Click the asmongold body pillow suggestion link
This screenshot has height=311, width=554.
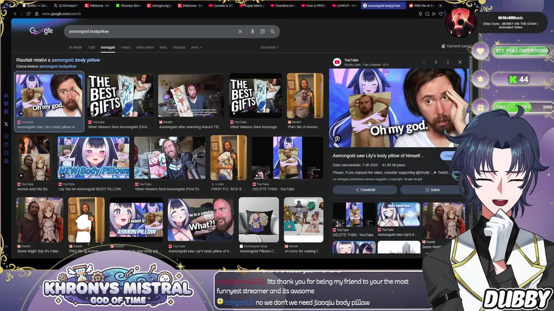pos(76,60)
